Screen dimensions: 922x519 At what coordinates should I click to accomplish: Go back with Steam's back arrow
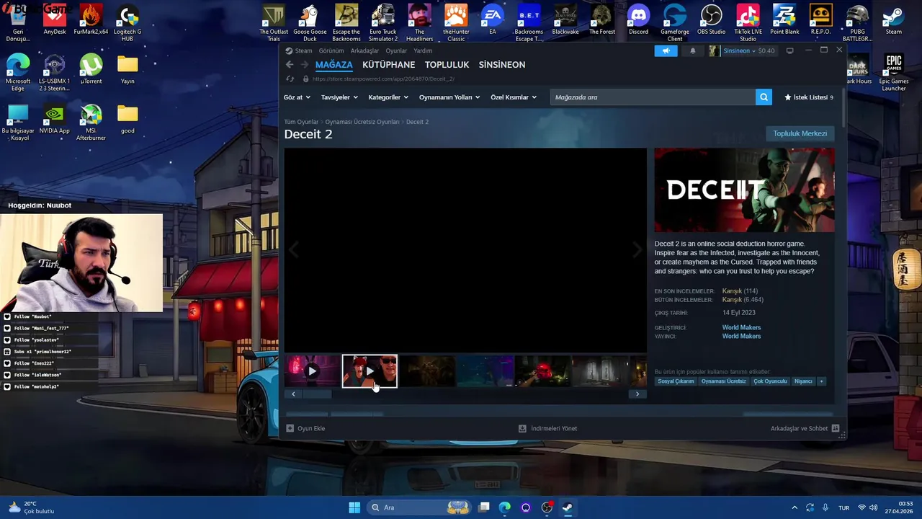pyautogui.click(x=290, y=65)
